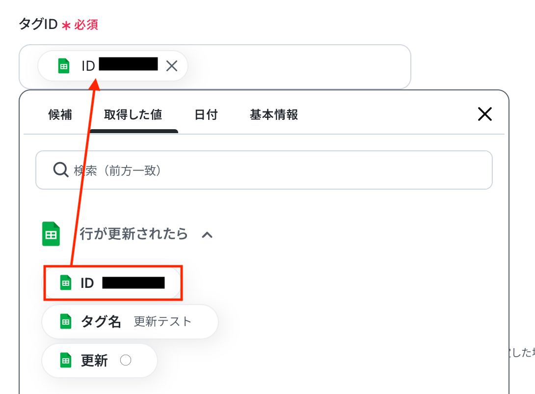Click the Sheets icon on the highlighted ID option
The height and width of the screenshot is (394, 535).
[x=65, y=282]
